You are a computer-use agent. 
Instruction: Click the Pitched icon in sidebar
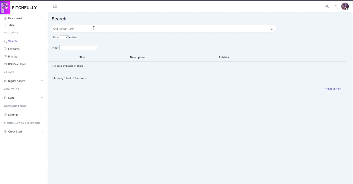click(5, 57)
